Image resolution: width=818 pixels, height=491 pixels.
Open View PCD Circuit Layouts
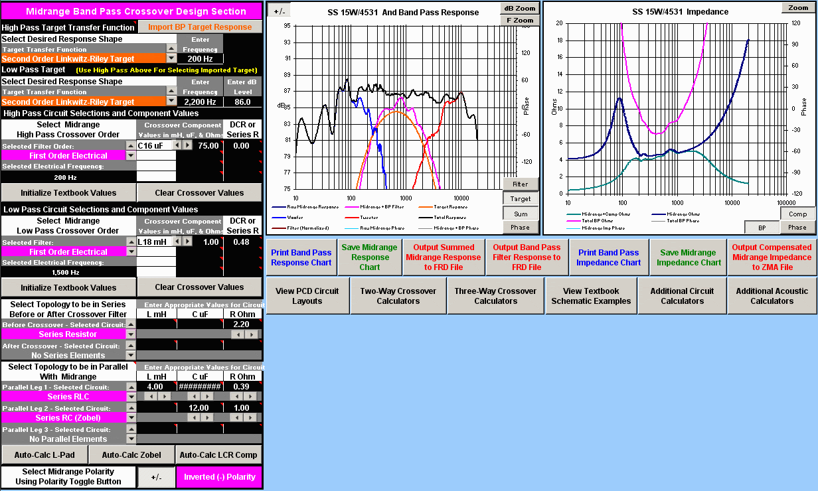pos(307,296)
